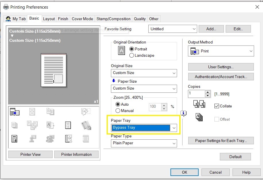Click the page icon with hash and clock

pyautogui.click(x=68, y=139)
